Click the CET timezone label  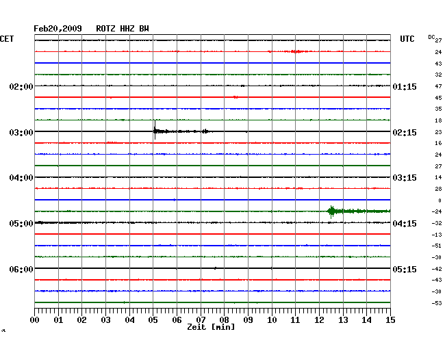(x=7, y=39)
